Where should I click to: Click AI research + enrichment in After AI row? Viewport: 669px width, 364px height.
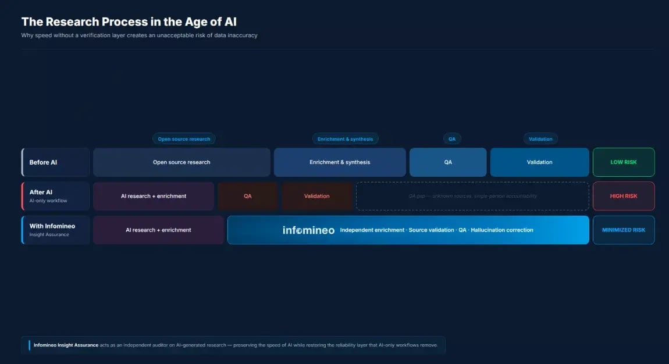(154, 196)
